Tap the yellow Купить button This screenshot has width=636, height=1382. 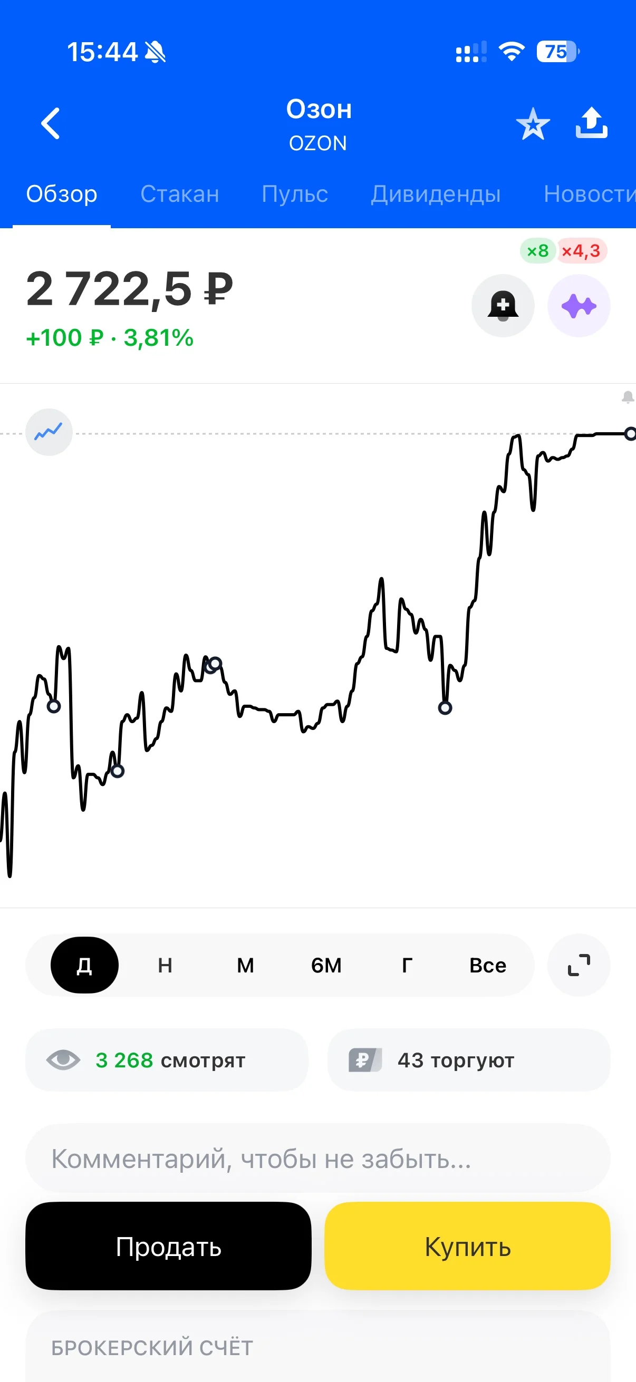pos(467,1245)
